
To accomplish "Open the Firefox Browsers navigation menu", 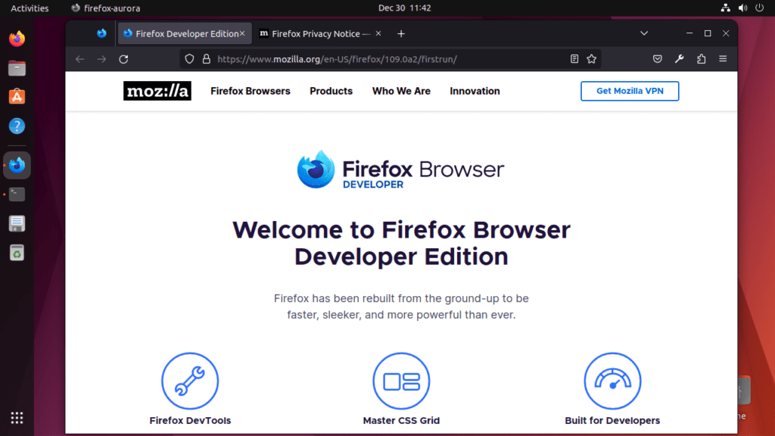I will 250,91.
